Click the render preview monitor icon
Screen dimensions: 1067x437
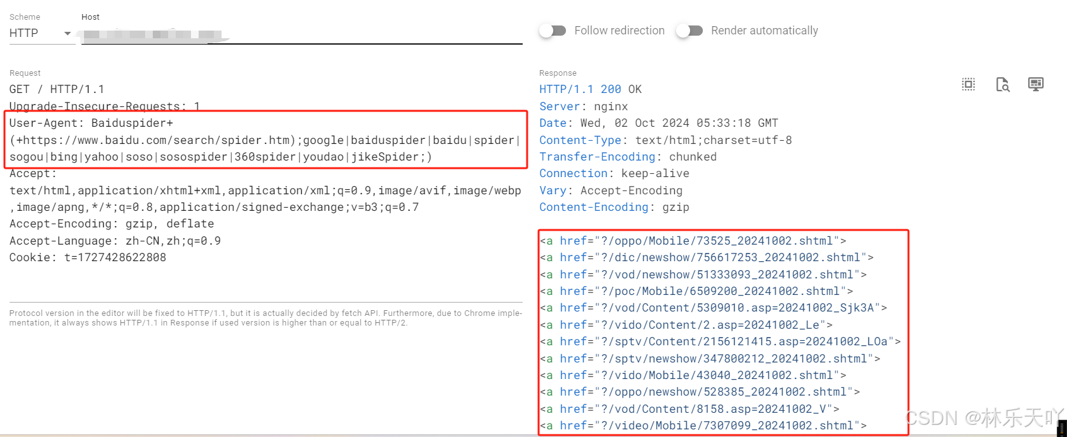point(1036,84)
